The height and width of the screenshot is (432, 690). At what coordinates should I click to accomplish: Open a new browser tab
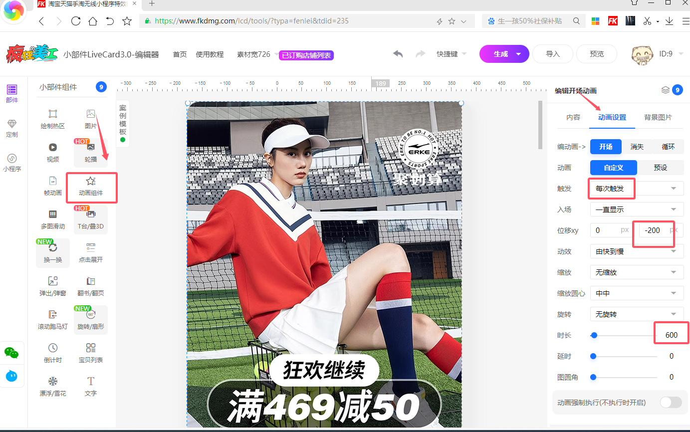[x=152, y=3]
